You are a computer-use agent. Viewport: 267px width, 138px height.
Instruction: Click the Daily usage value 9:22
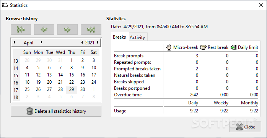coord(194,111)
